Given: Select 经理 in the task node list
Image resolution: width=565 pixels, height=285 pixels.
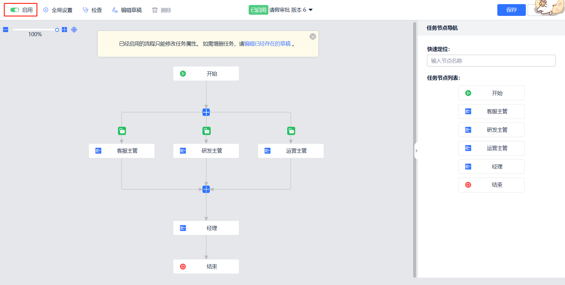Looking at the screenshot, I should [x=491, y=167].
